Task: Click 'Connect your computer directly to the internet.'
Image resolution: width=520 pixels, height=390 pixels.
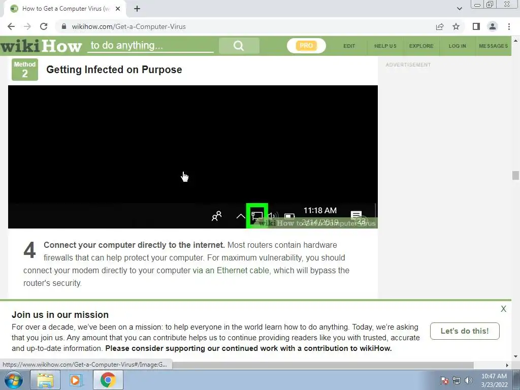Action: pos(134,245)
